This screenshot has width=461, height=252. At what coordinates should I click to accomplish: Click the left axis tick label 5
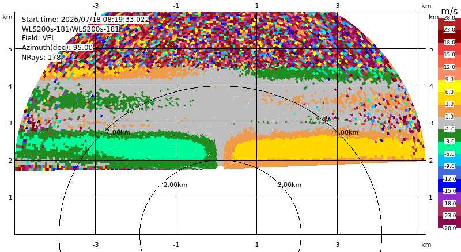[x=10, y=49]
